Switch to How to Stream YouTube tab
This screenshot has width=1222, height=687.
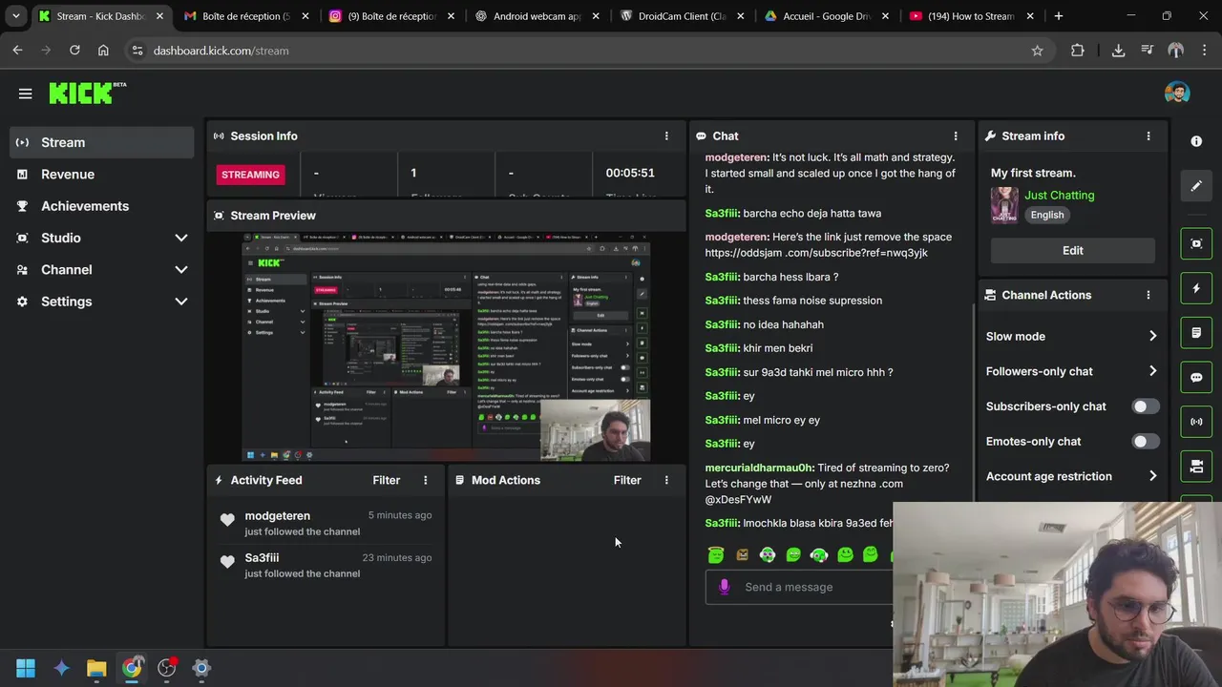click(x=972, y=16)
